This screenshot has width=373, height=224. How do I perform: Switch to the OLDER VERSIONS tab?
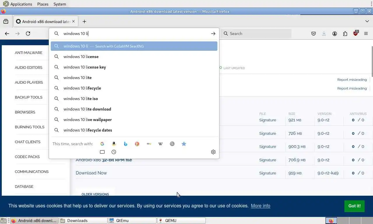95,194
